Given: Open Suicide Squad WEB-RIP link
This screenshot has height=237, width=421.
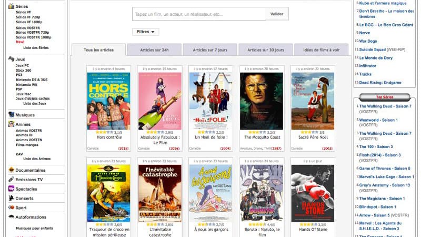Looking at the screenshot, I should (x=383, y=50).
